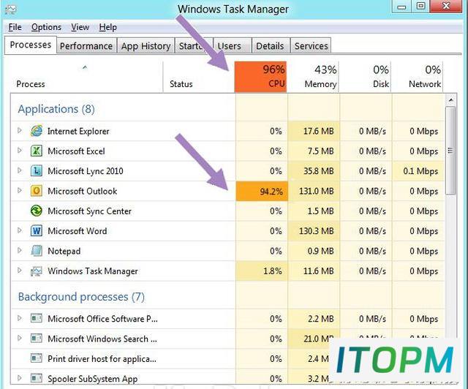The width and height of the screenshot is (468, 389).
Task: Click the Print driver host row name
Action: 102,358
